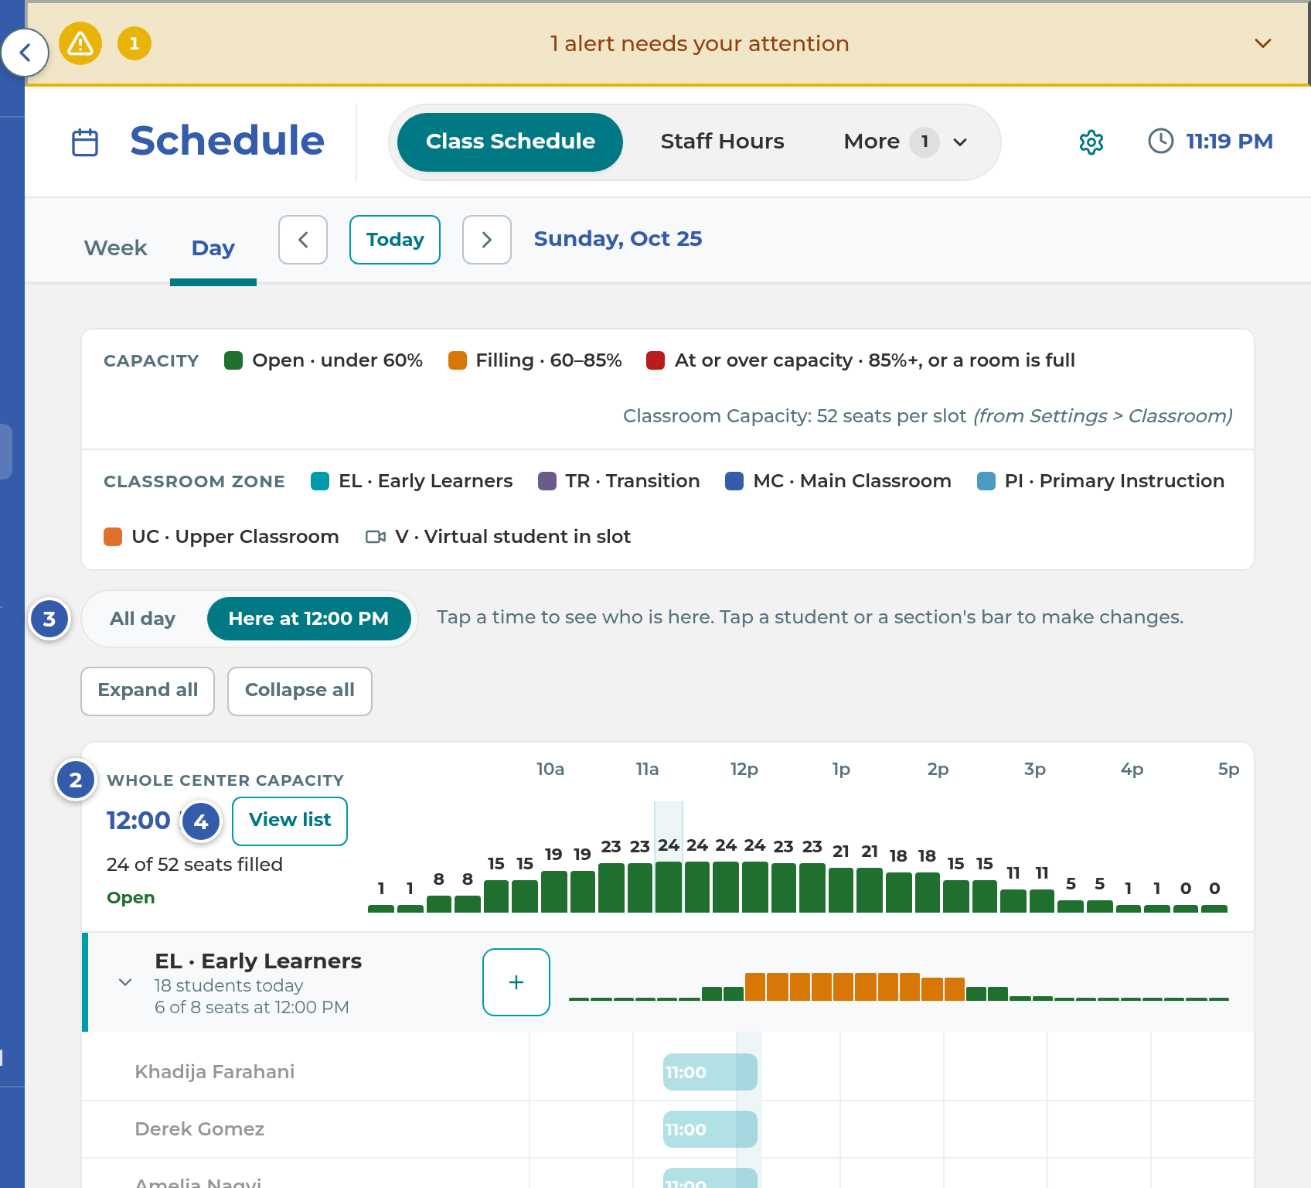Screen dimensions: 1311x1188
Task: Click the 24 of 52 seats filled text
Action: click(x=195, y=865)
